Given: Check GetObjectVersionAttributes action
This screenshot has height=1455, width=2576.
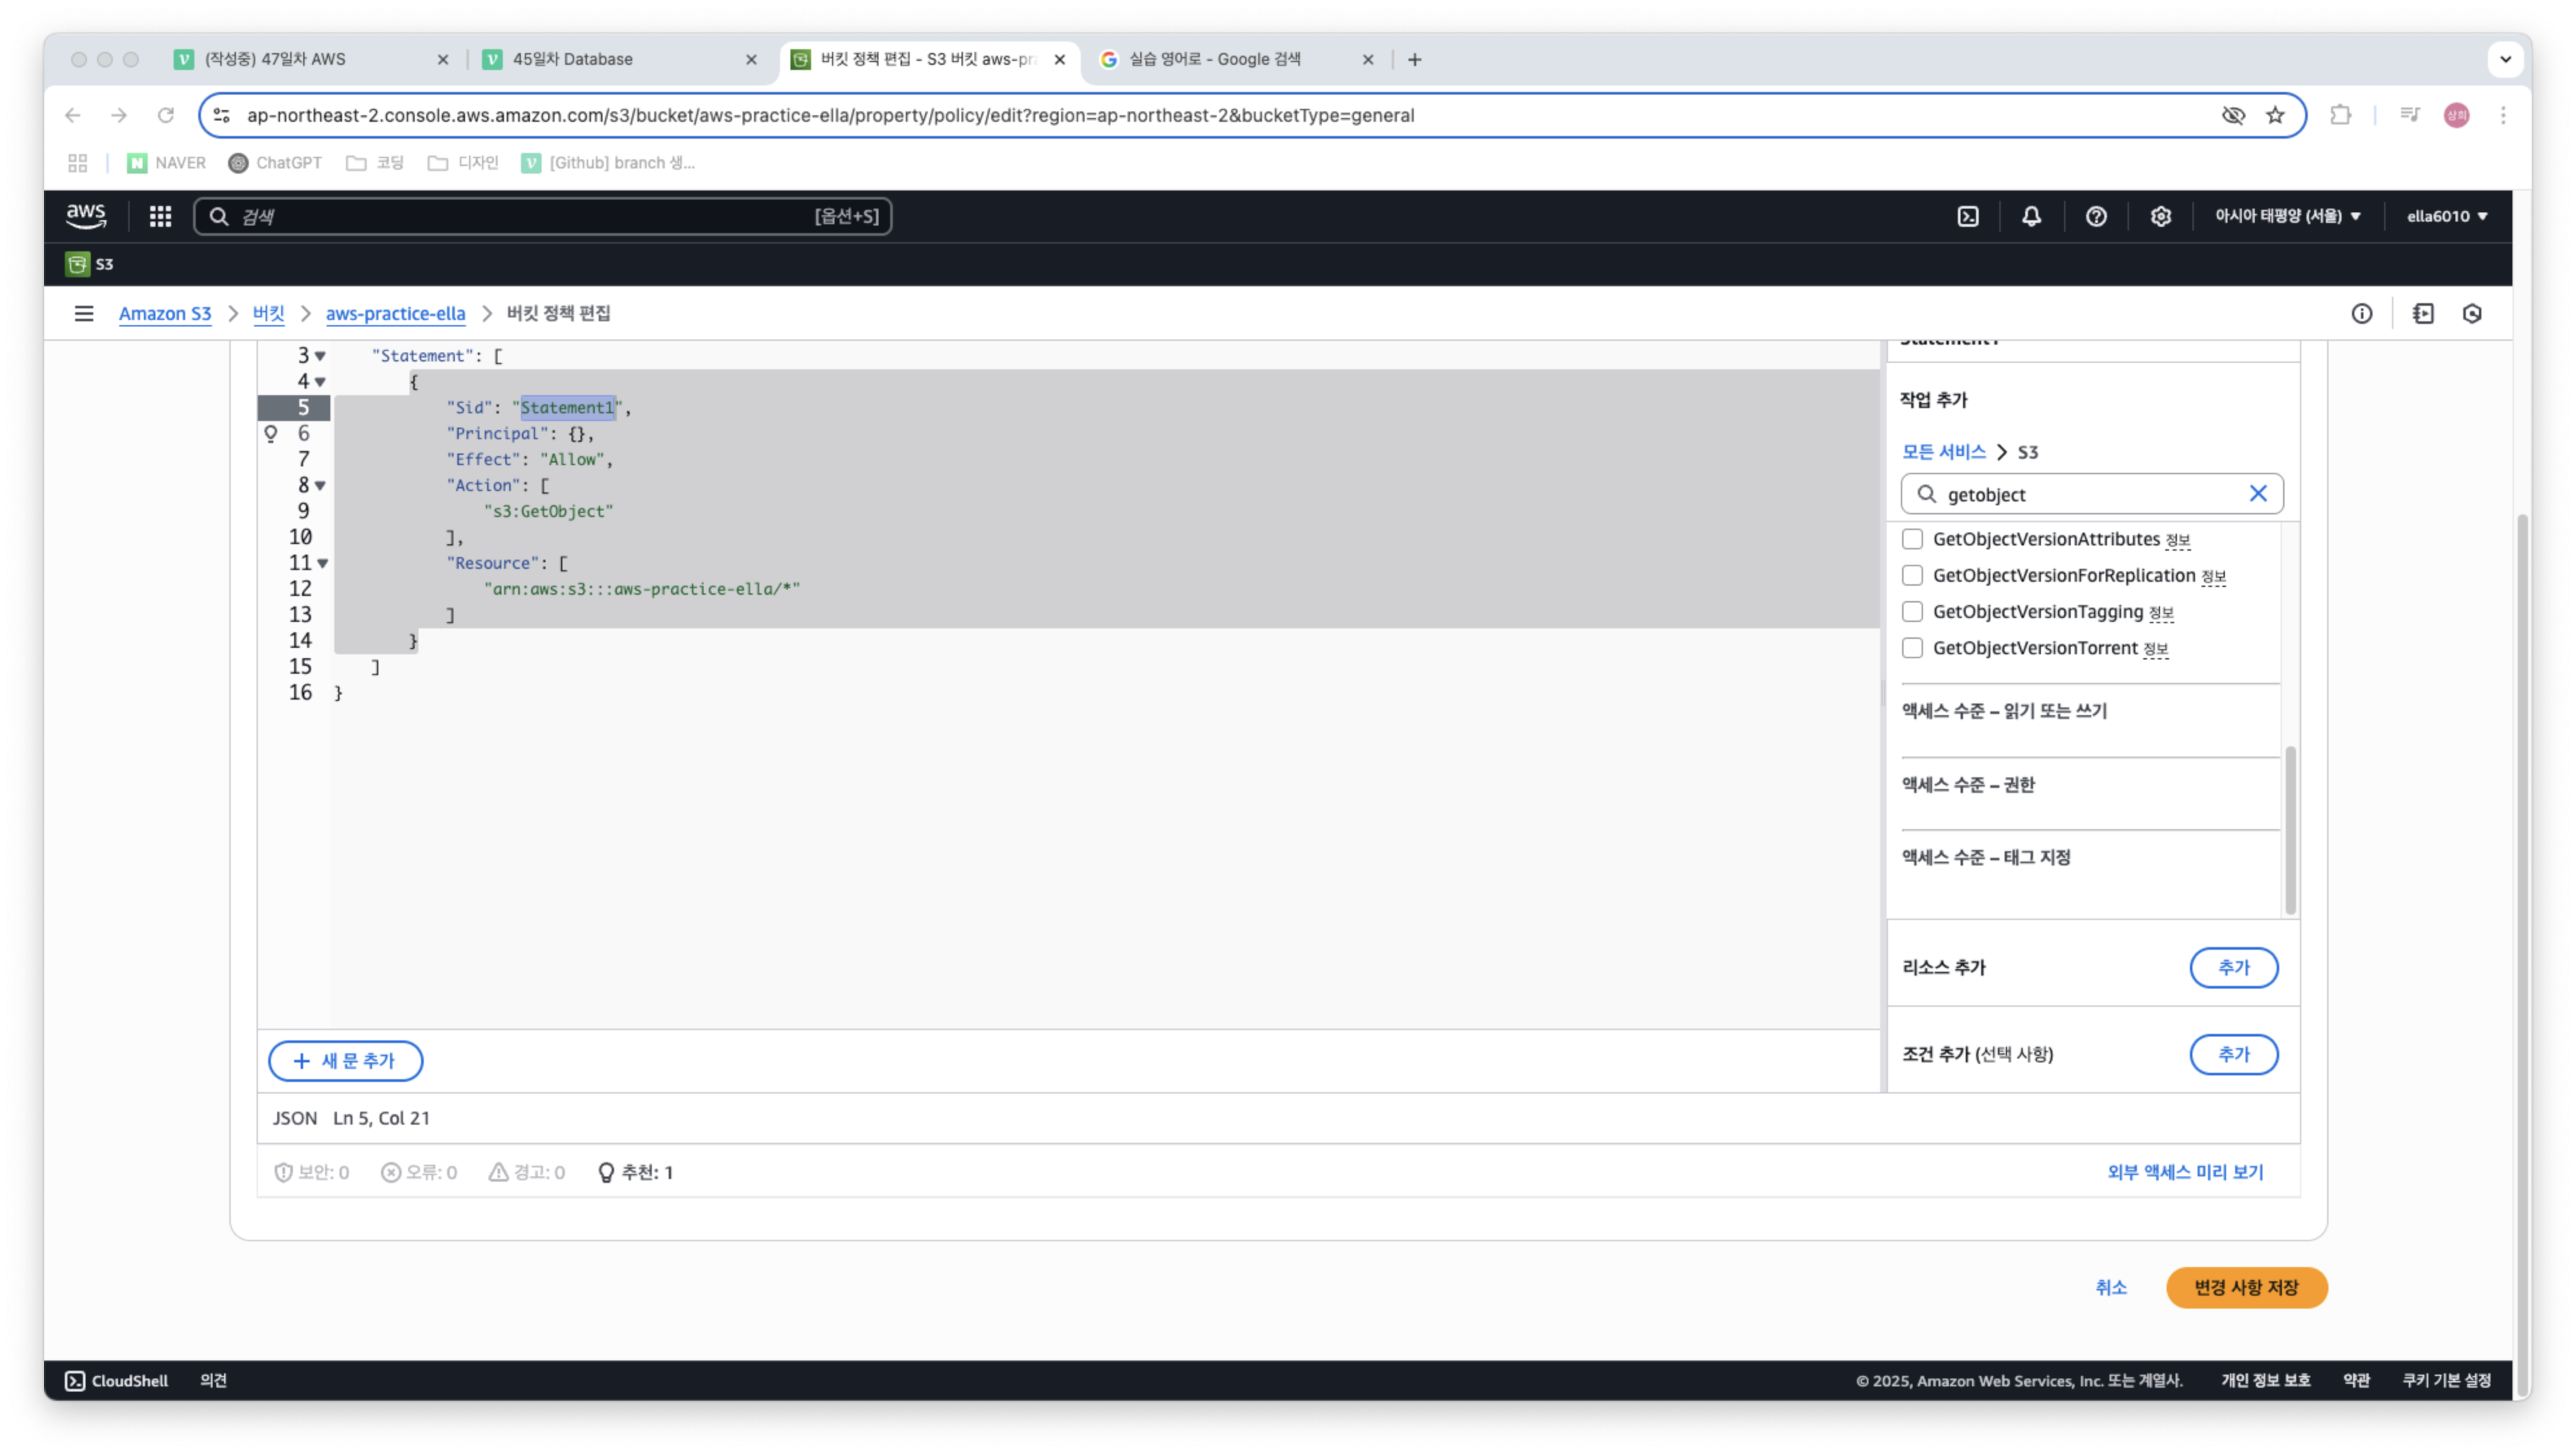Looking at the screenshot, I should [x=1912, y=539].
